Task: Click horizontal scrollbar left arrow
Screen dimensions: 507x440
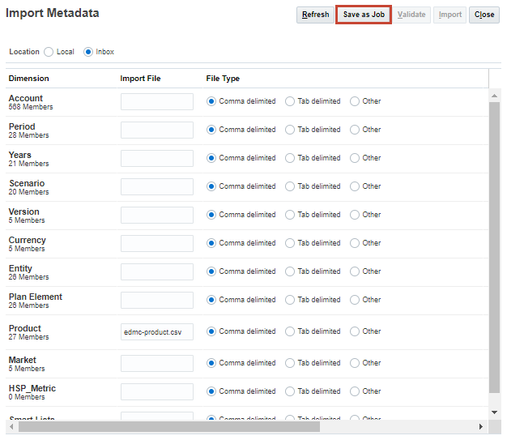Action: point(11,427)
